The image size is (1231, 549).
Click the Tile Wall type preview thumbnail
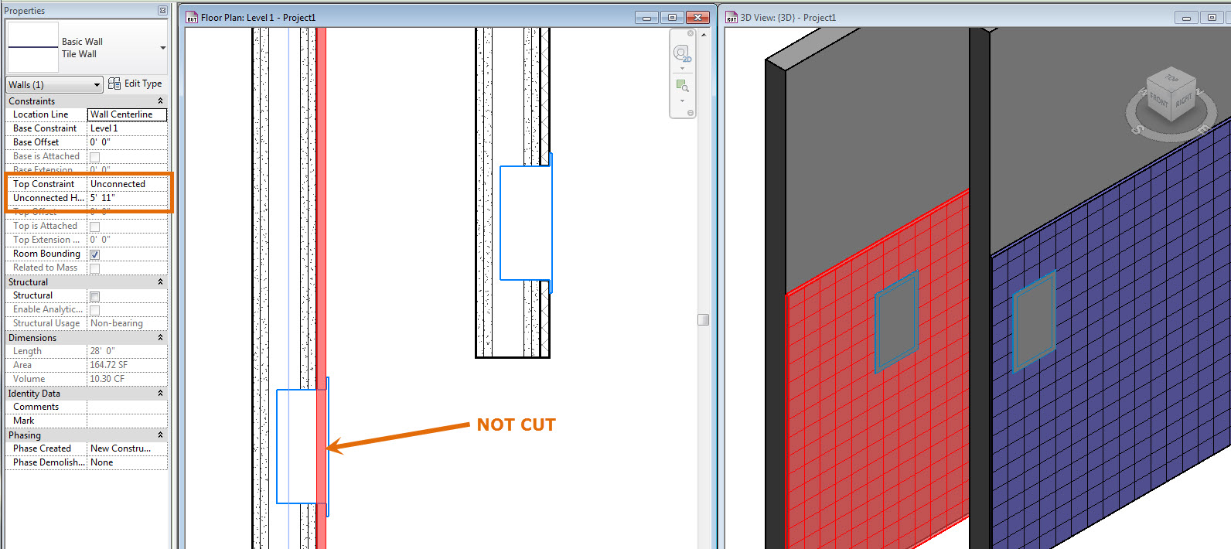click(x=33, y=47)
